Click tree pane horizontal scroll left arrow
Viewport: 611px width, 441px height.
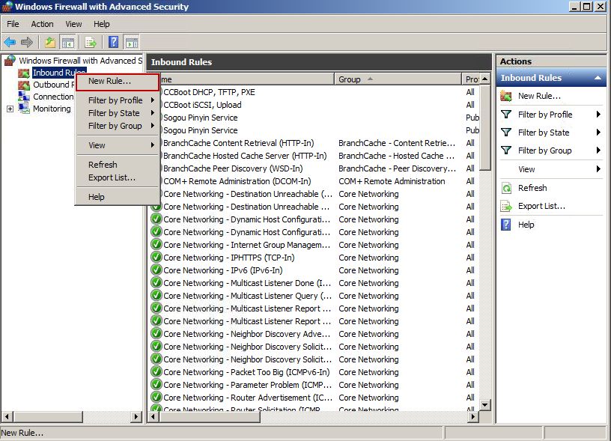point(7,417)
